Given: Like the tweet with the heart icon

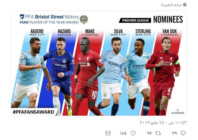Looking at the screenshot, I should pyautogui.click(x=133, y=133).
